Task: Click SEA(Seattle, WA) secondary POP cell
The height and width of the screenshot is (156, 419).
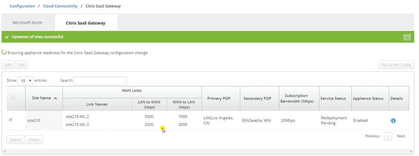Action: [259, 120]
